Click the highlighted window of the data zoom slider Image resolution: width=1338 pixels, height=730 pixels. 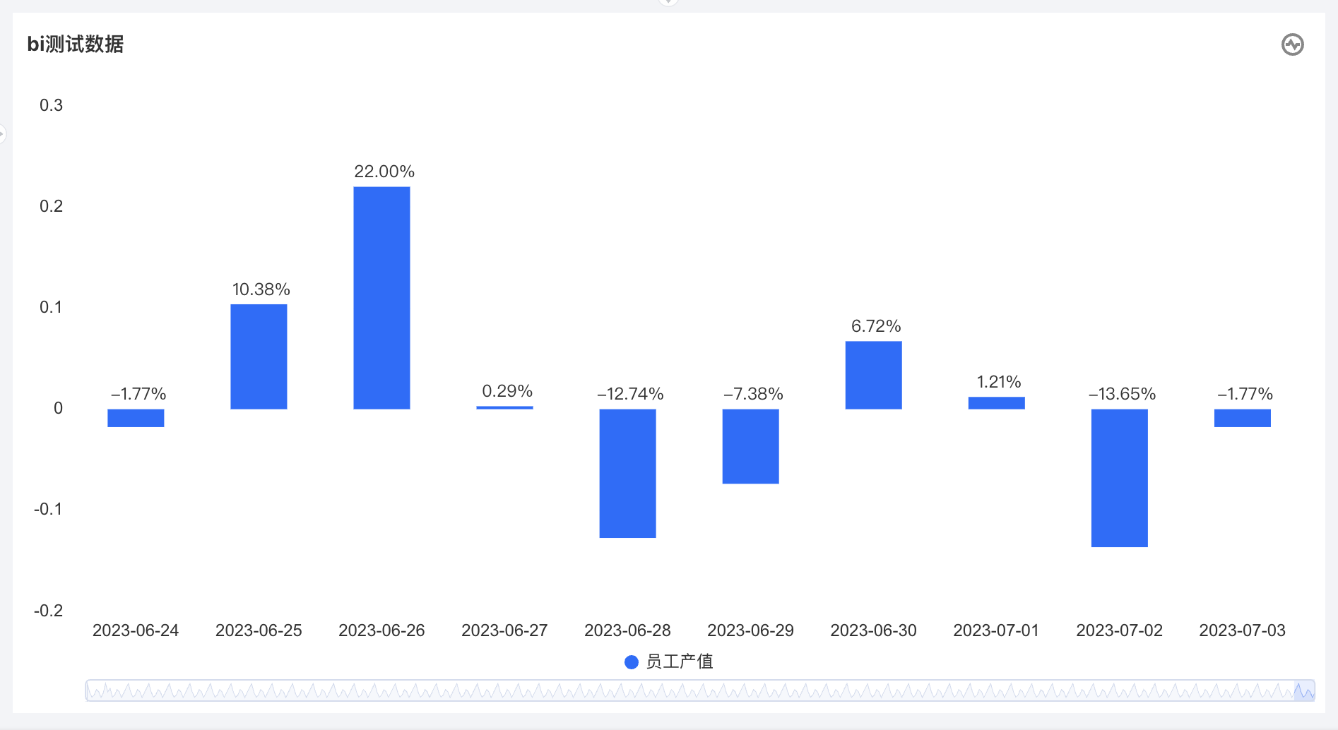pyautogui.click(x=1304, y=690)
